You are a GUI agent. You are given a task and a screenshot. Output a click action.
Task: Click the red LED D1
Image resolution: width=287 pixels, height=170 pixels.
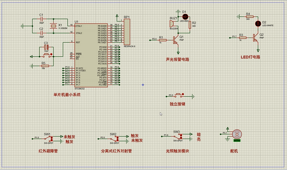[185, 16]
